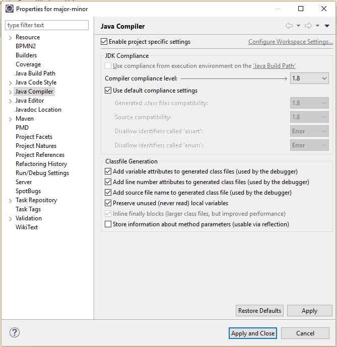Select Java Build Path in sidebar

35,73
